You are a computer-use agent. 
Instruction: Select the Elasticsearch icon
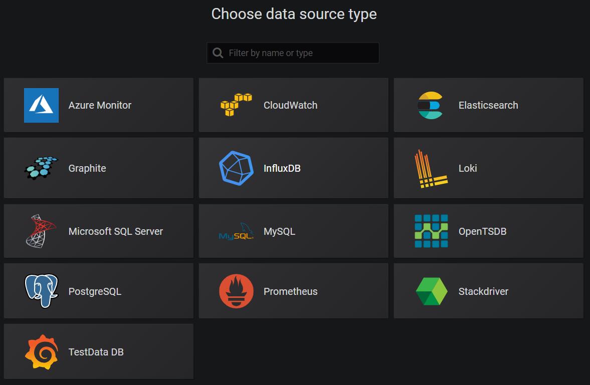[x=430, y=105]
